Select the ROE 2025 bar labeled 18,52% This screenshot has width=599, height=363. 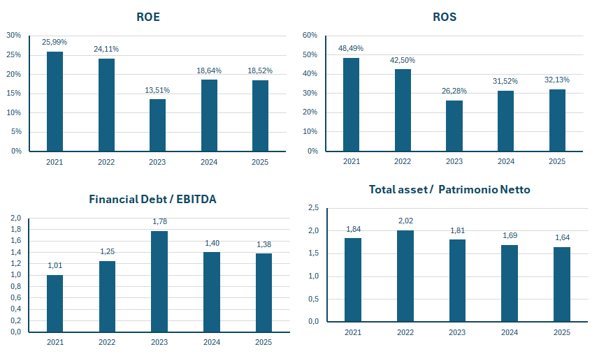point(260,116)
